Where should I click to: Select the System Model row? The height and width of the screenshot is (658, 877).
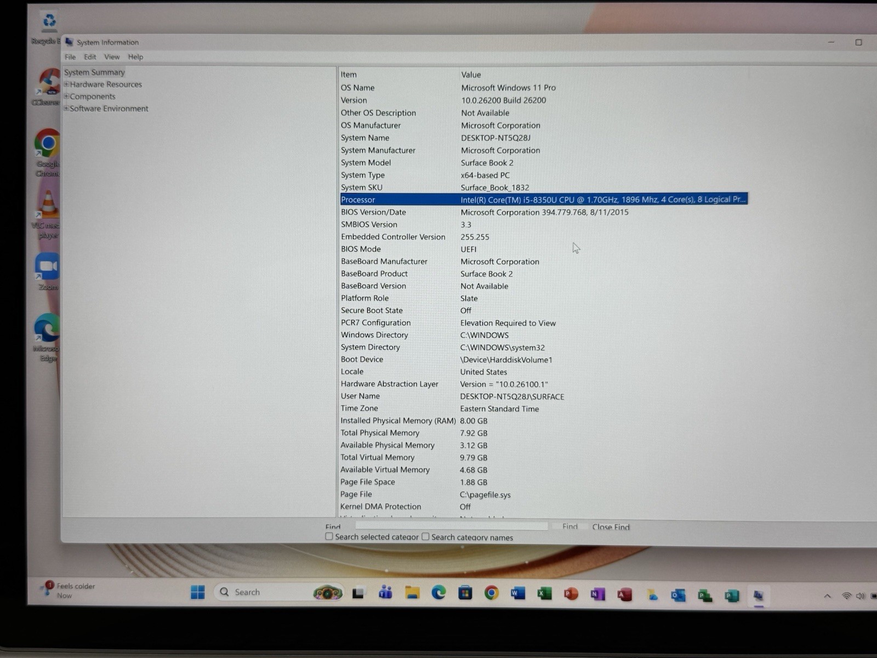(x=544, y=163)
